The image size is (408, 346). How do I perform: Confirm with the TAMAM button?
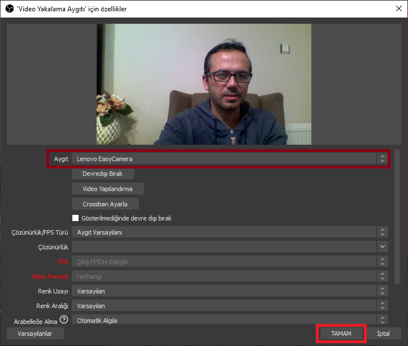(x=341, y=334)
